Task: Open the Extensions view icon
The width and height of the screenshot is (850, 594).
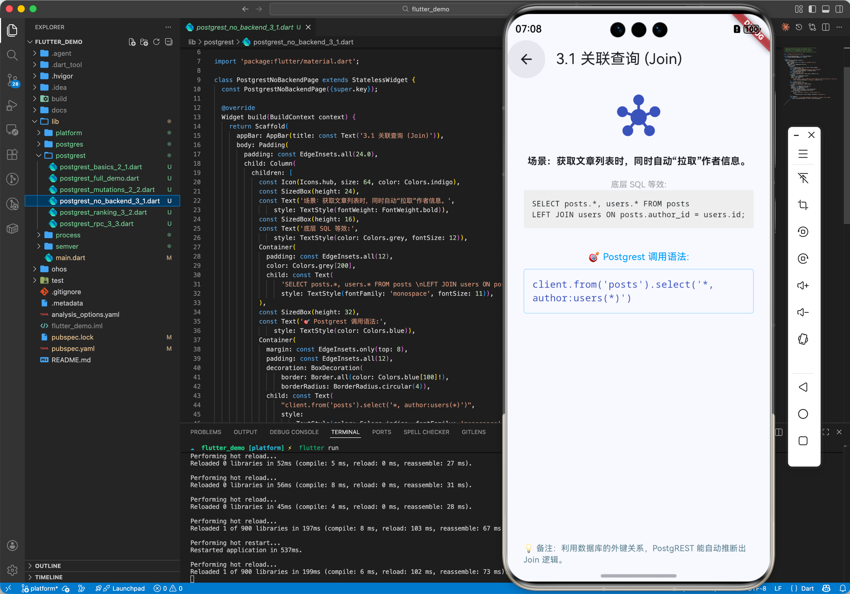Action: 12,154
